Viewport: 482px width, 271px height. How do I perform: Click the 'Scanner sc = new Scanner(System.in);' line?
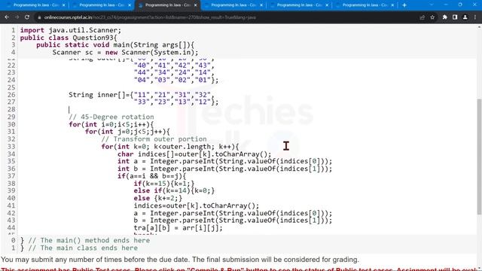(126, 53)
